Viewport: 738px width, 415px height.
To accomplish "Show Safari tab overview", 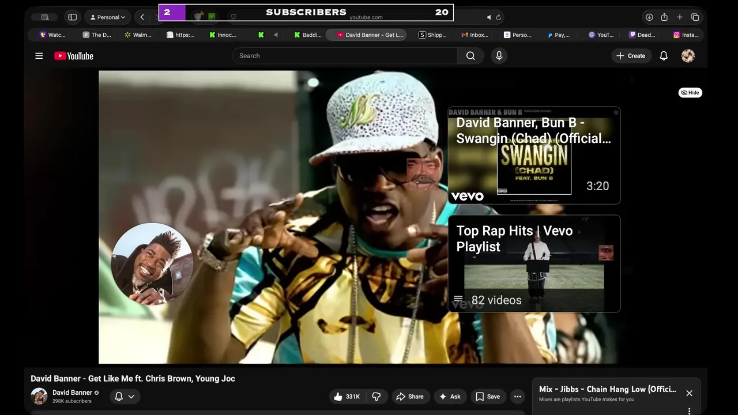I will (695, 17).
